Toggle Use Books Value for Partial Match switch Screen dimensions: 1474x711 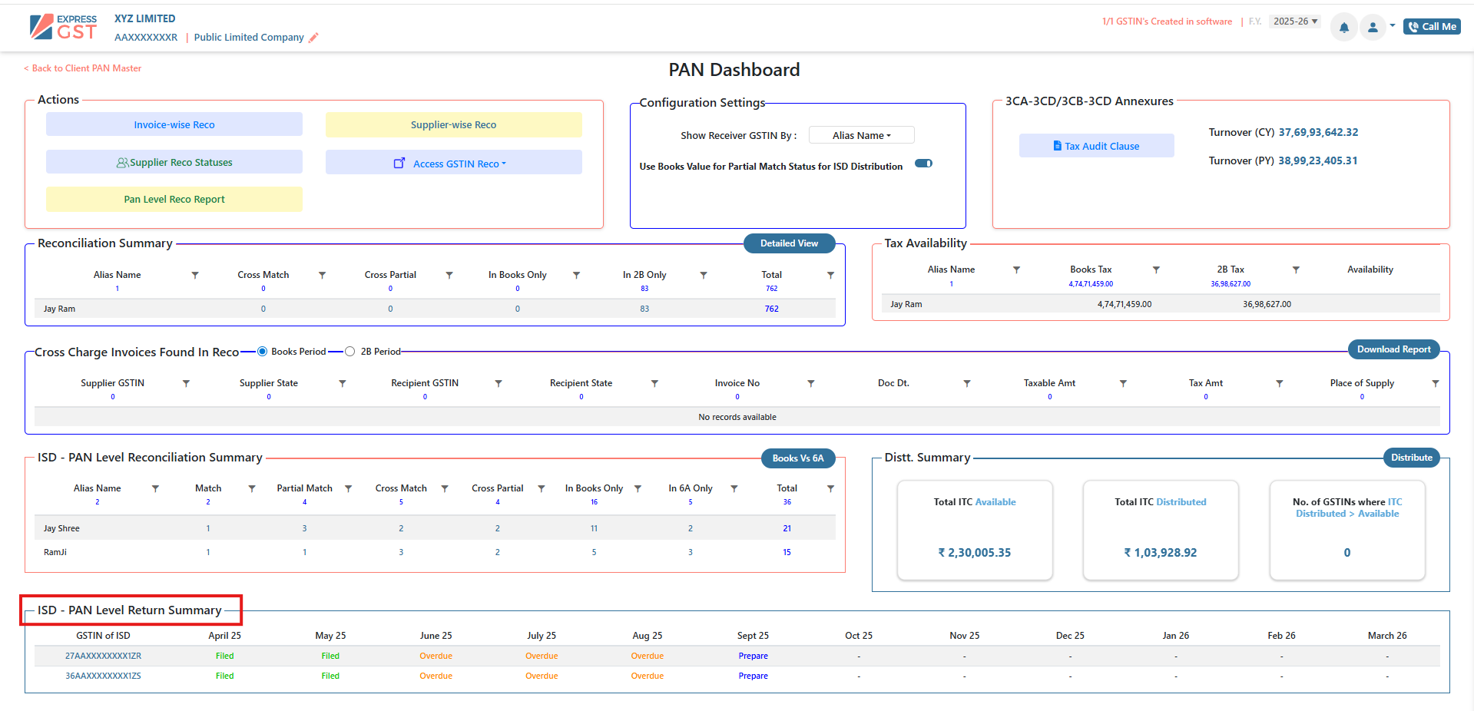(923, 164)
